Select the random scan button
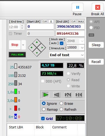The width and height of the screenshot is (105, 136). (68, 95)
